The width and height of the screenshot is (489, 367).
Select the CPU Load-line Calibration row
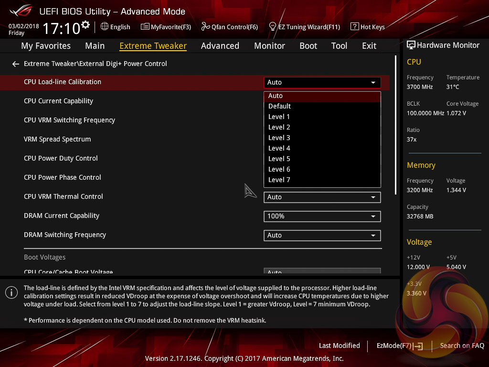tap(195, 82)
